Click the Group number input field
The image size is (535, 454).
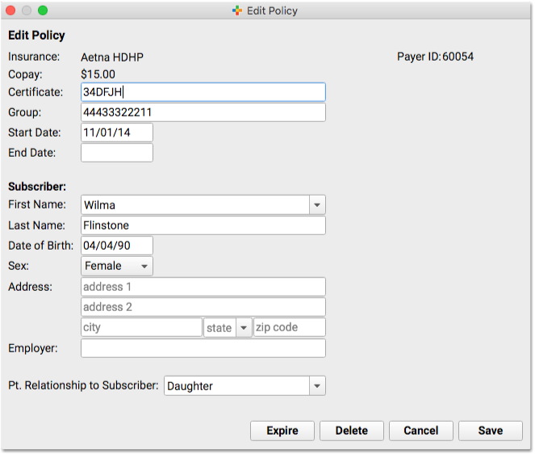coord(203,112)
